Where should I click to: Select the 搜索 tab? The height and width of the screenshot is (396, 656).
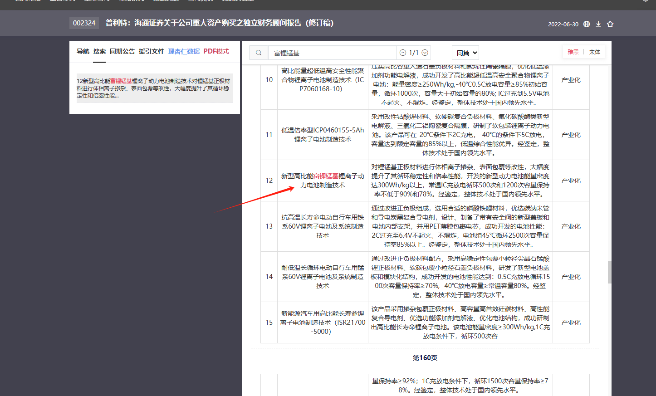99,51
